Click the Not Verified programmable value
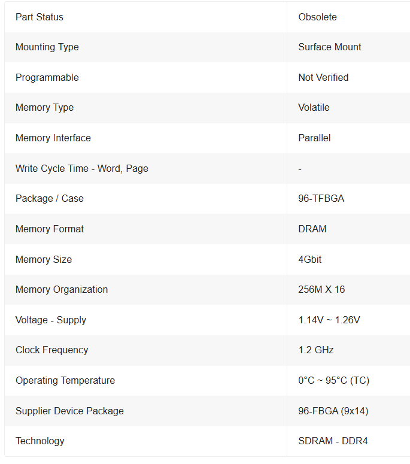 point(323,77)
